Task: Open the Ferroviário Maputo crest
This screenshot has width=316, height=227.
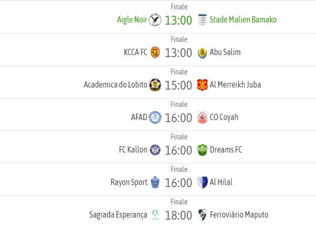Action: click(x=202, y=215)
